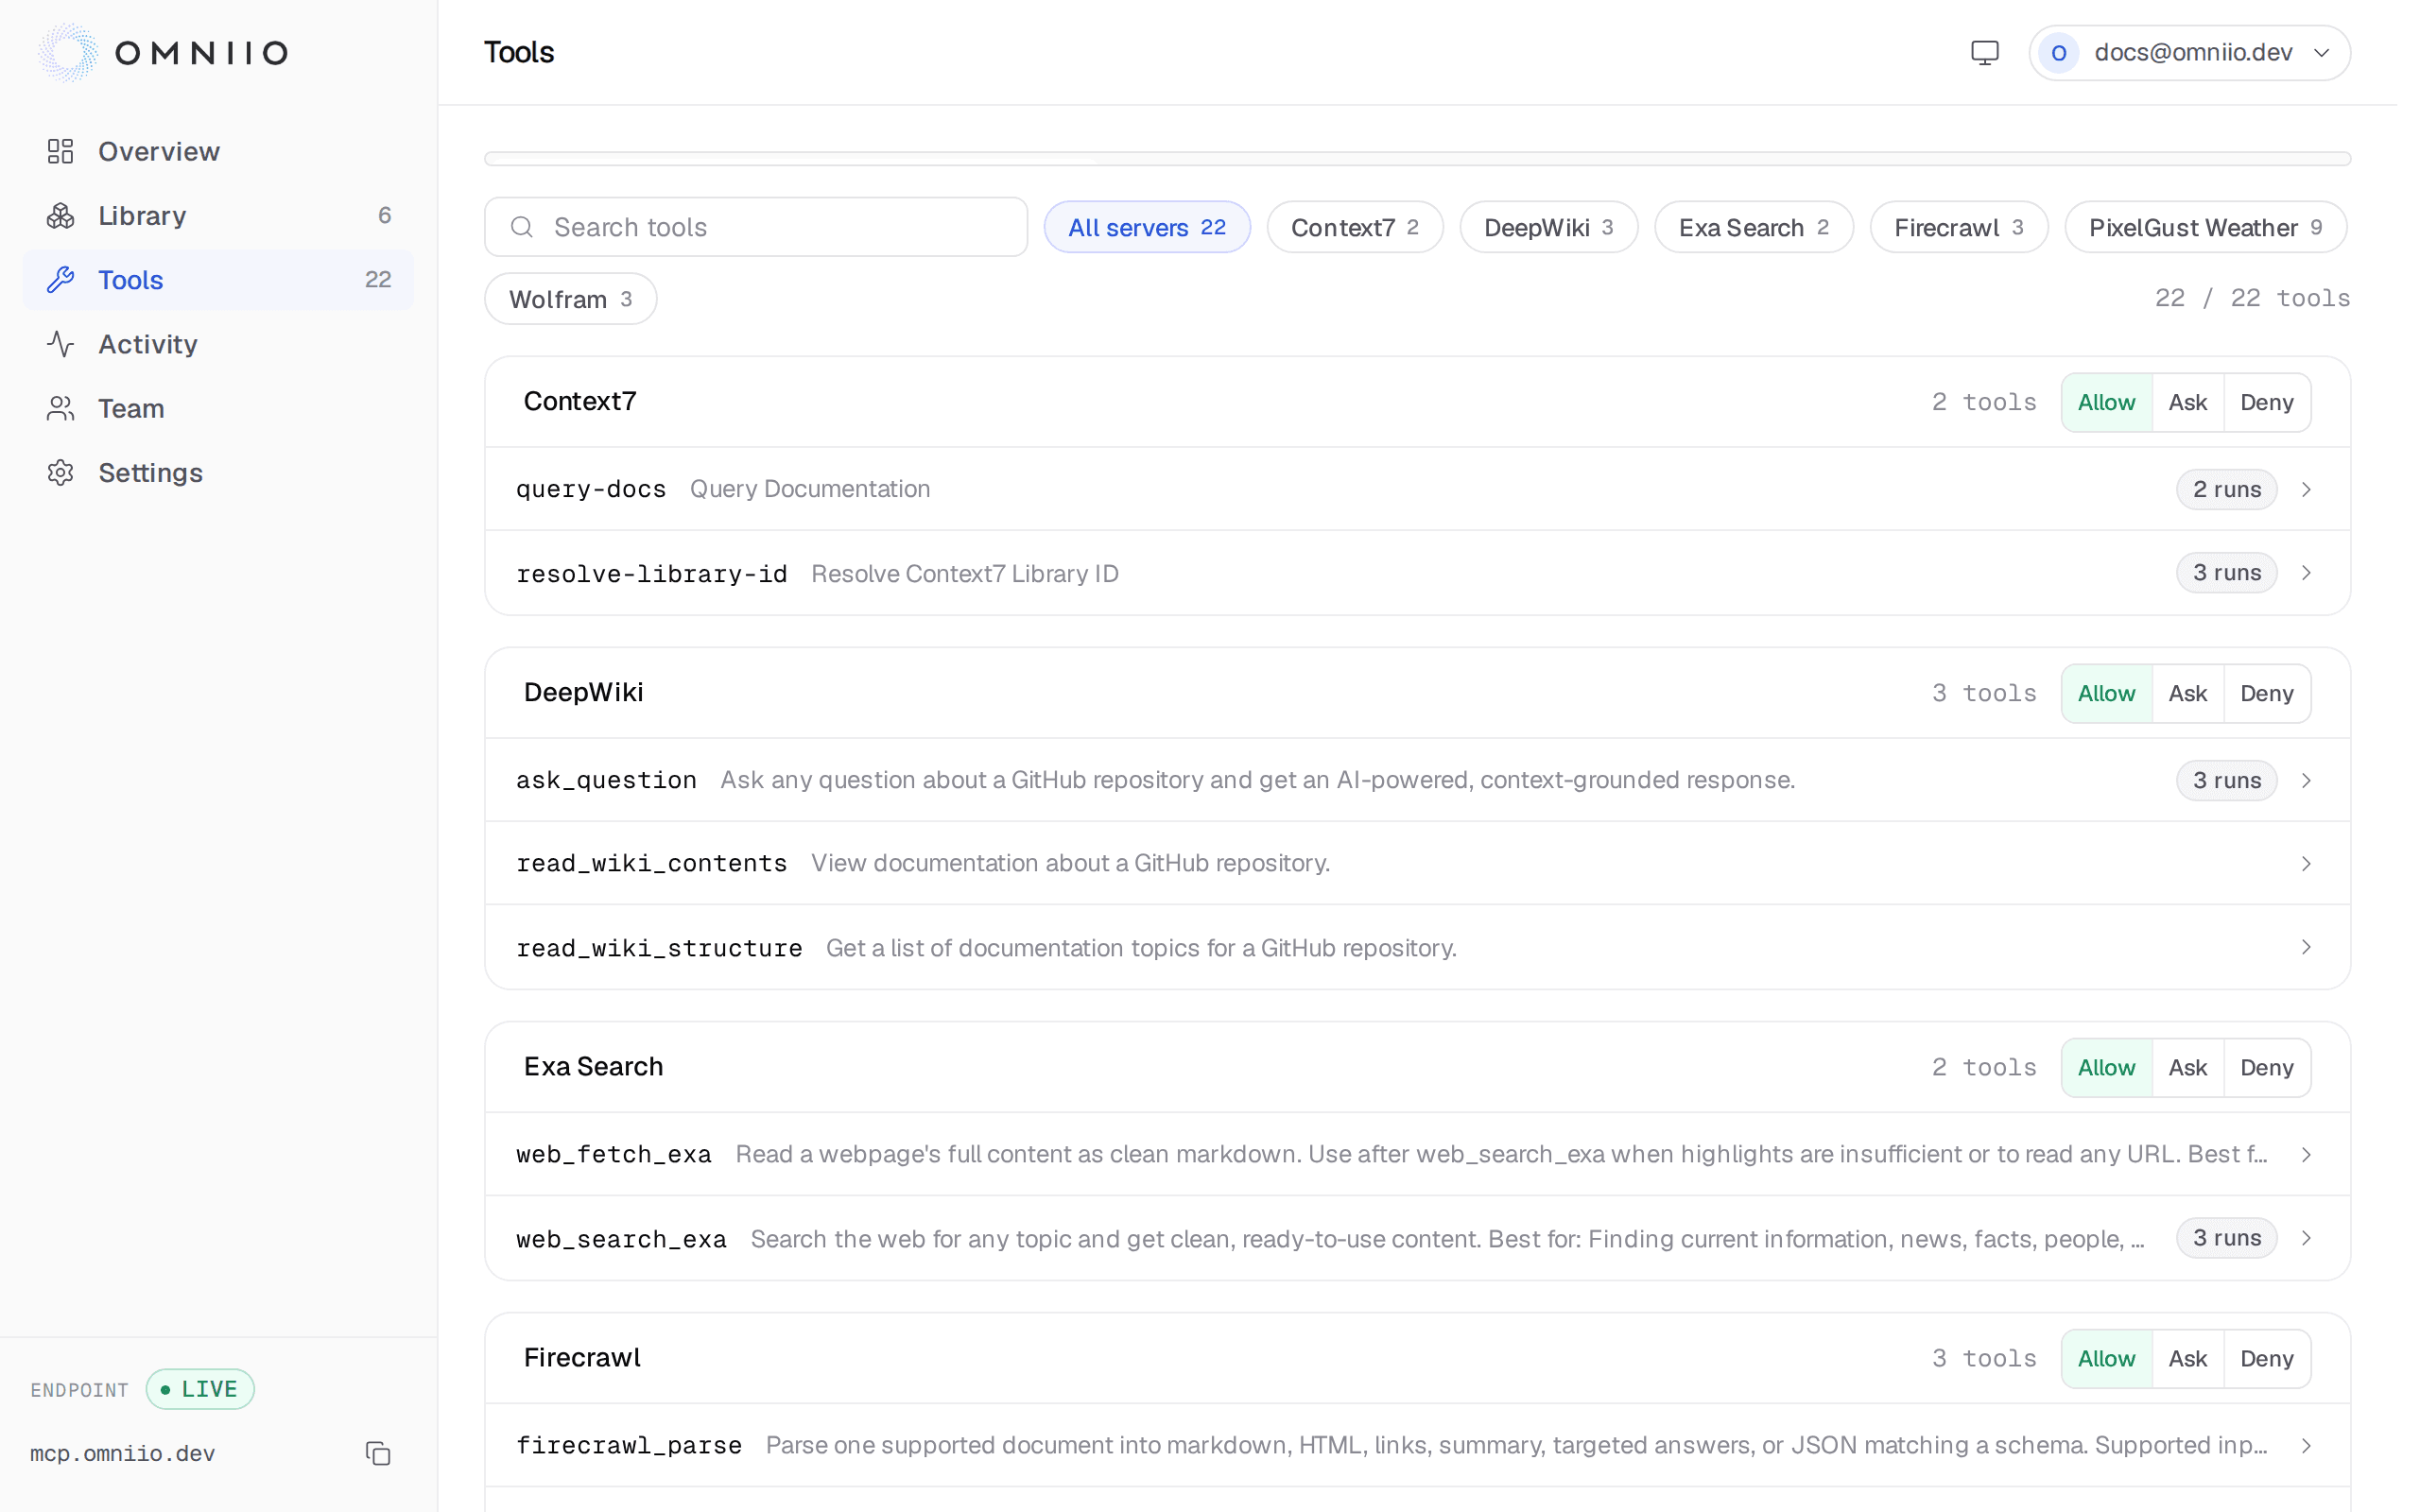The width and height of the screenshot is (2420, 1512).
Task: Set Exa Search permission to Allow
Action: 2106,1067
